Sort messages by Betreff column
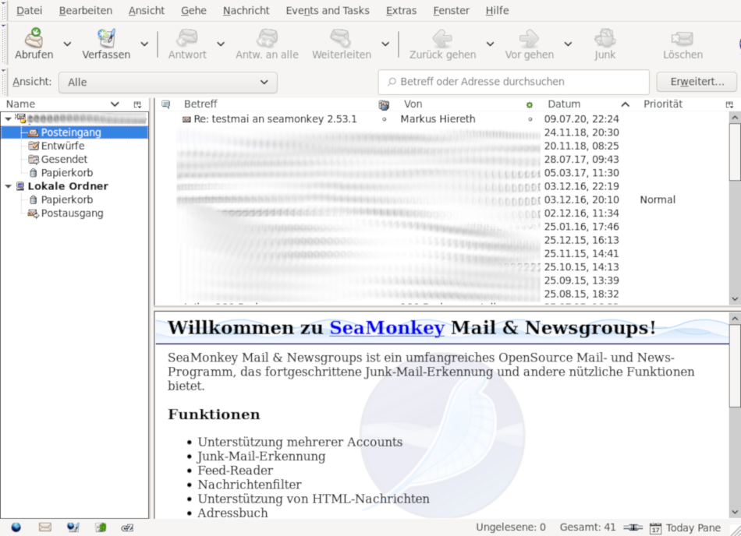Image resolution: width=741 pixels, height=536 pixels. [x=276, y=104]
